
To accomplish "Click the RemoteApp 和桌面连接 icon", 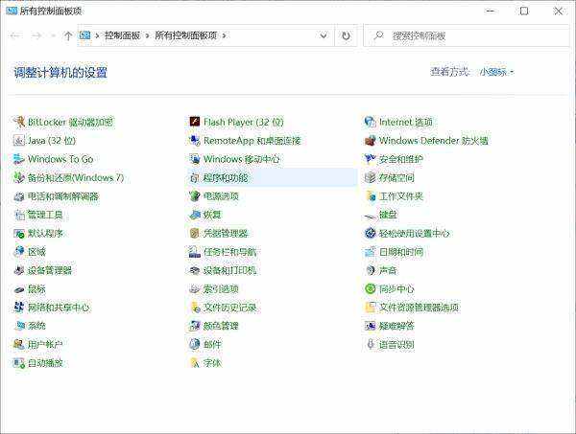I will (194, 141).
